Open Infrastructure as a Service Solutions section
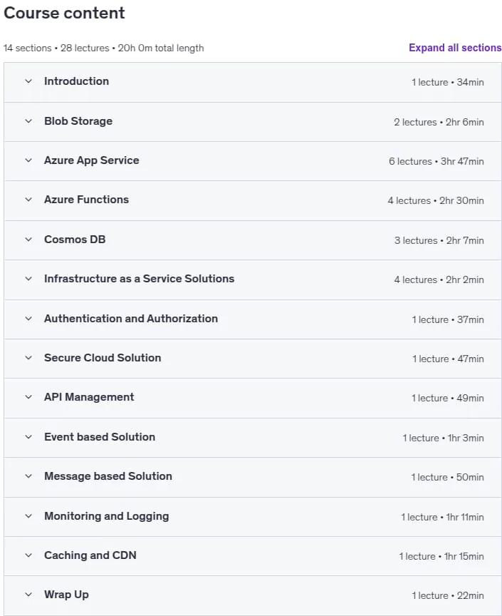 (139, 279)
